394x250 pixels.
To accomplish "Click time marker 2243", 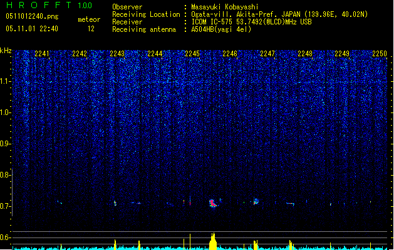I will 117,53.
